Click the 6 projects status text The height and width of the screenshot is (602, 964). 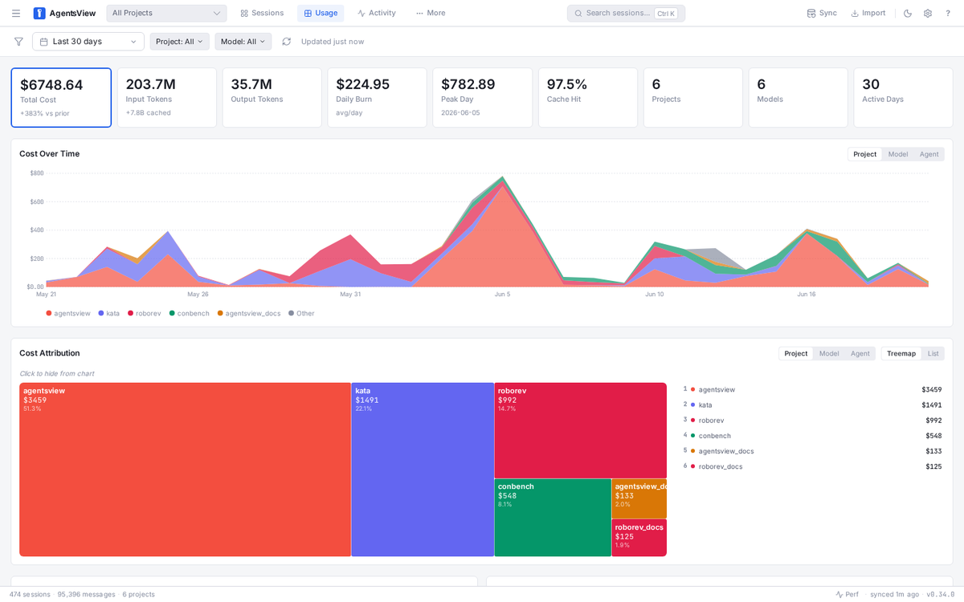(138, 595)
